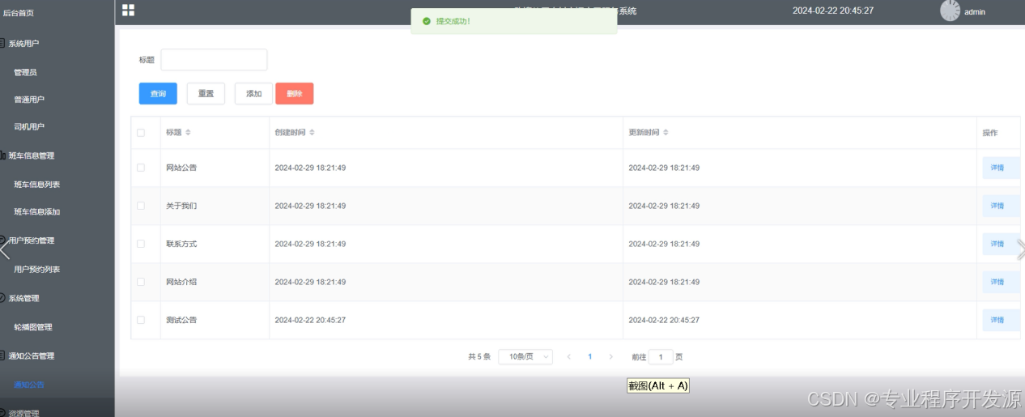1025x417 pixels.
Task: Click the 联系方式 title cell
Action: 181,244
